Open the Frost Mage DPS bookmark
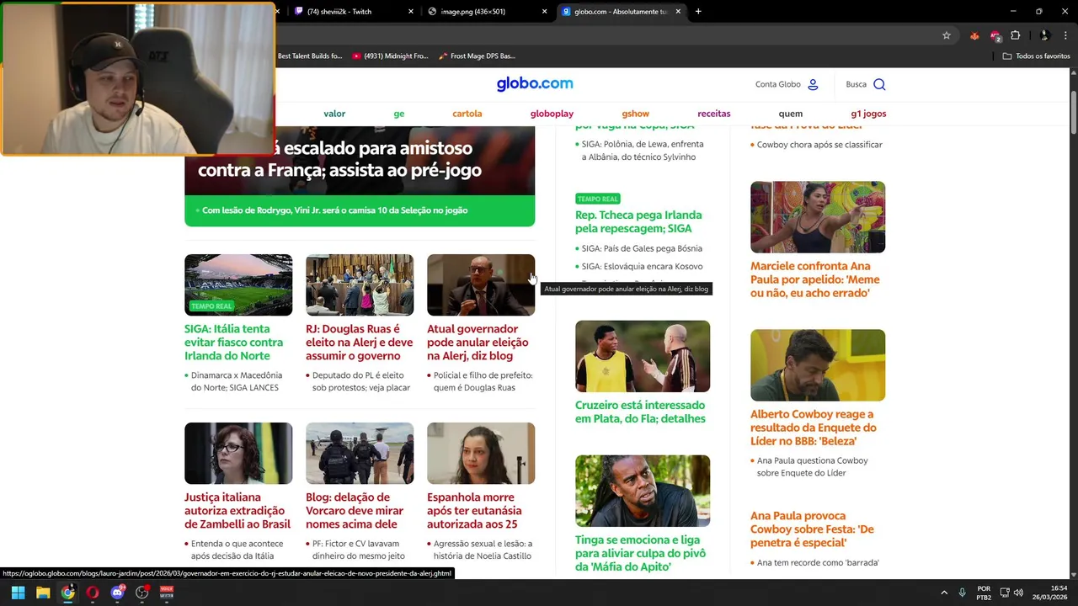The image size is (1078, 606). [x=477, y=56]
